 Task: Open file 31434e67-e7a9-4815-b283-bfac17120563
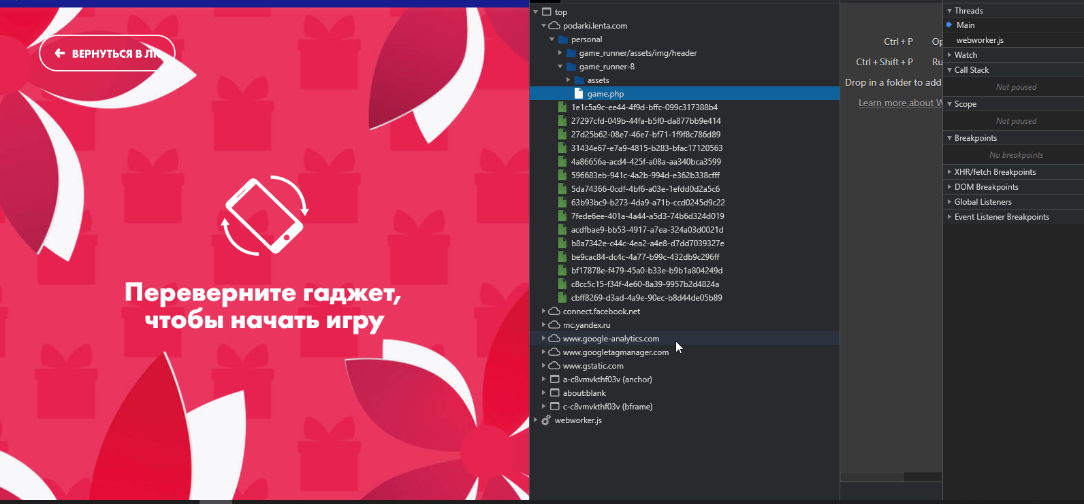(647, 148)
